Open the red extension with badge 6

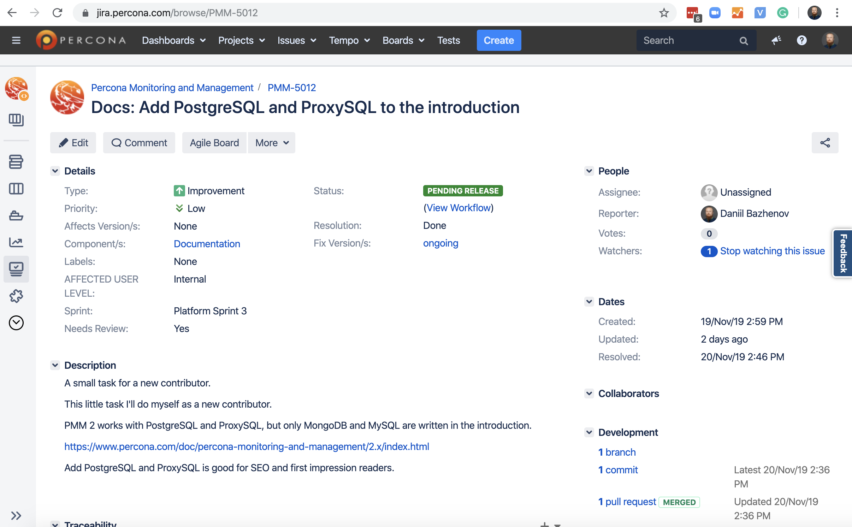(693, 13)
